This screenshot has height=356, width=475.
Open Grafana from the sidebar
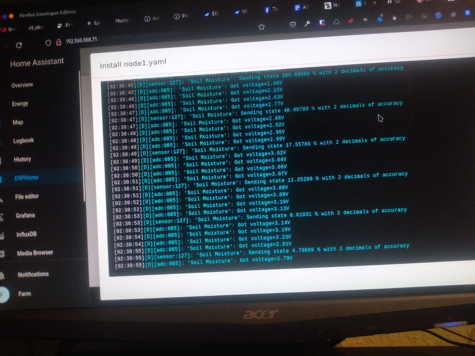click(25, 215)
